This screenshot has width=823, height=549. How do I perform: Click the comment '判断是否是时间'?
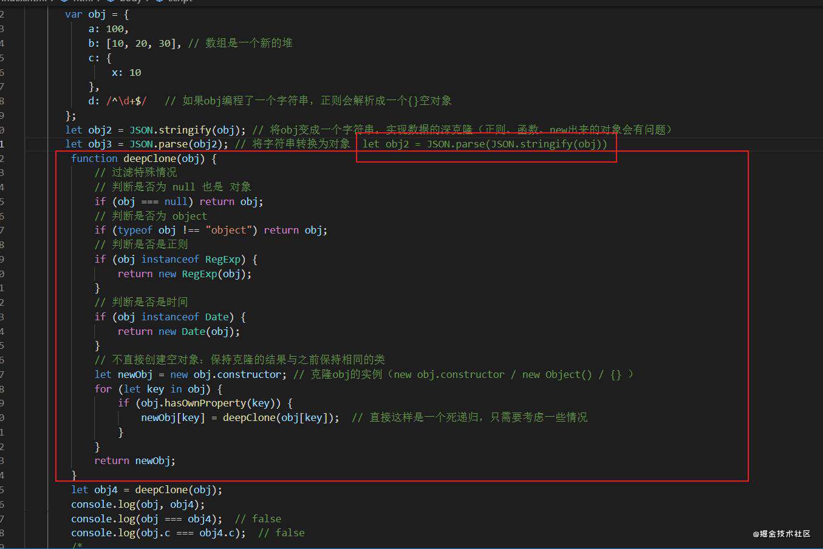[150, 302]
